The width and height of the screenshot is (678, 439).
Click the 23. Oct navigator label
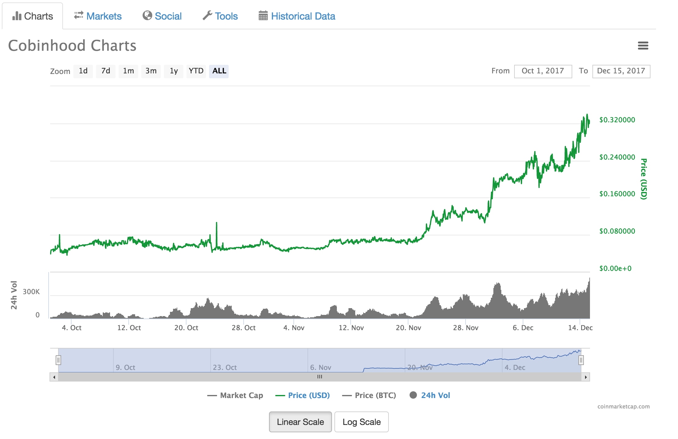[225, 367]
